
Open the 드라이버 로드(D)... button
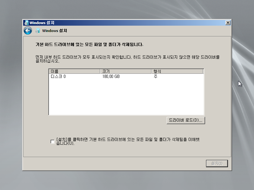pos(186,120)
